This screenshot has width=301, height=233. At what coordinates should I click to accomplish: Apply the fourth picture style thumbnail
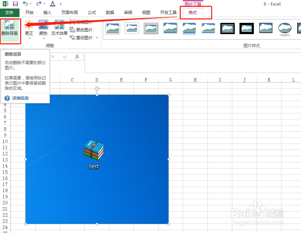pos(170,28)
